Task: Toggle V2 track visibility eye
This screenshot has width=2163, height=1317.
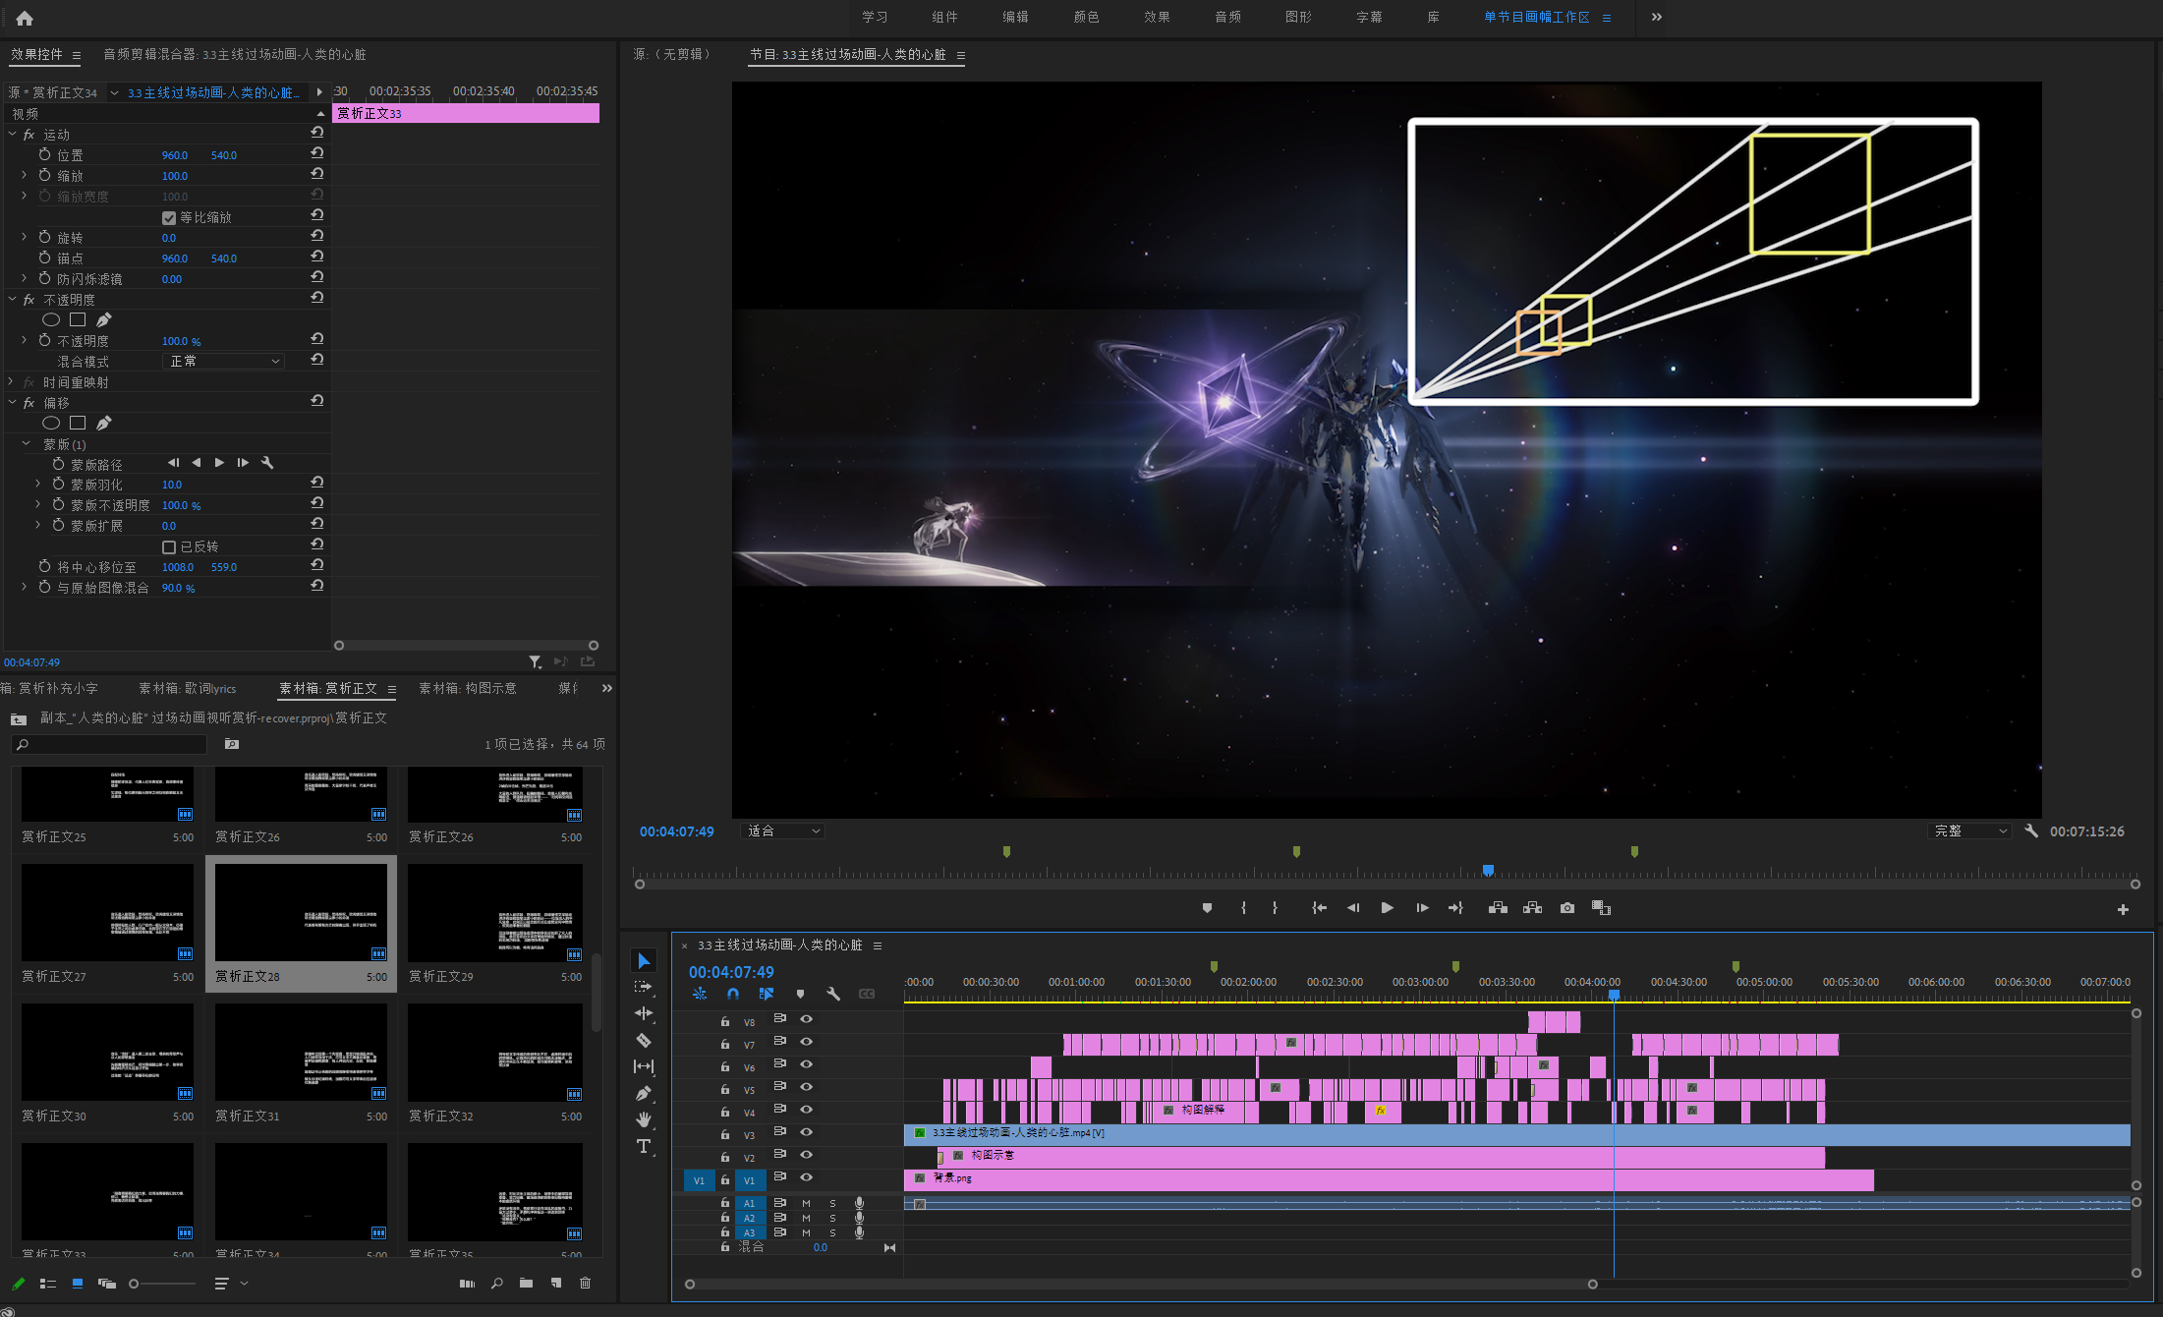Action: [x=806, y=1155]
